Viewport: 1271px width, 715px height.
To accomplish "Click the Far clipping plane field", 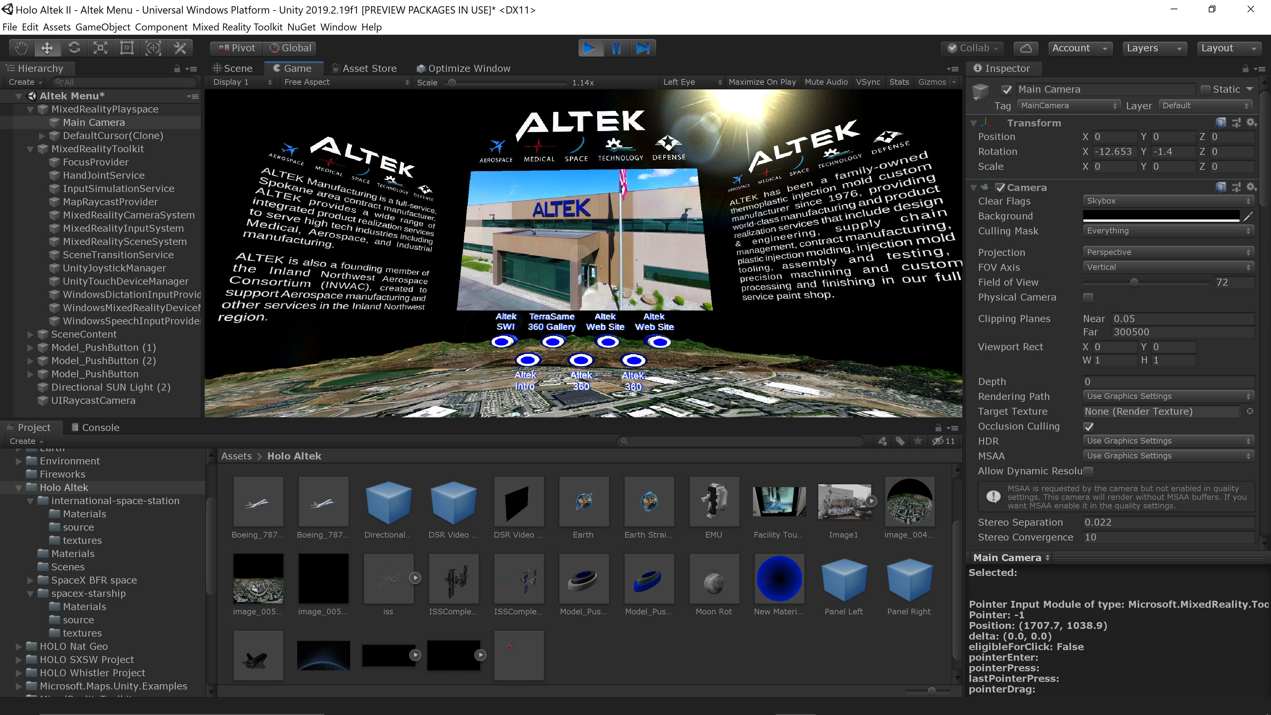I will point(1183,332).
